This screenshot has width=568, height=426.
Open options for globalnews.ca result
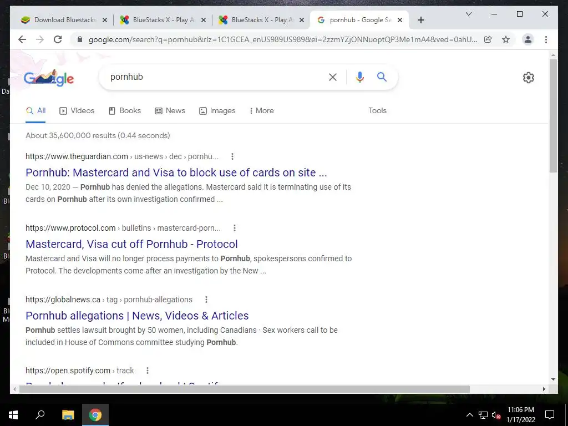[206, 300]
